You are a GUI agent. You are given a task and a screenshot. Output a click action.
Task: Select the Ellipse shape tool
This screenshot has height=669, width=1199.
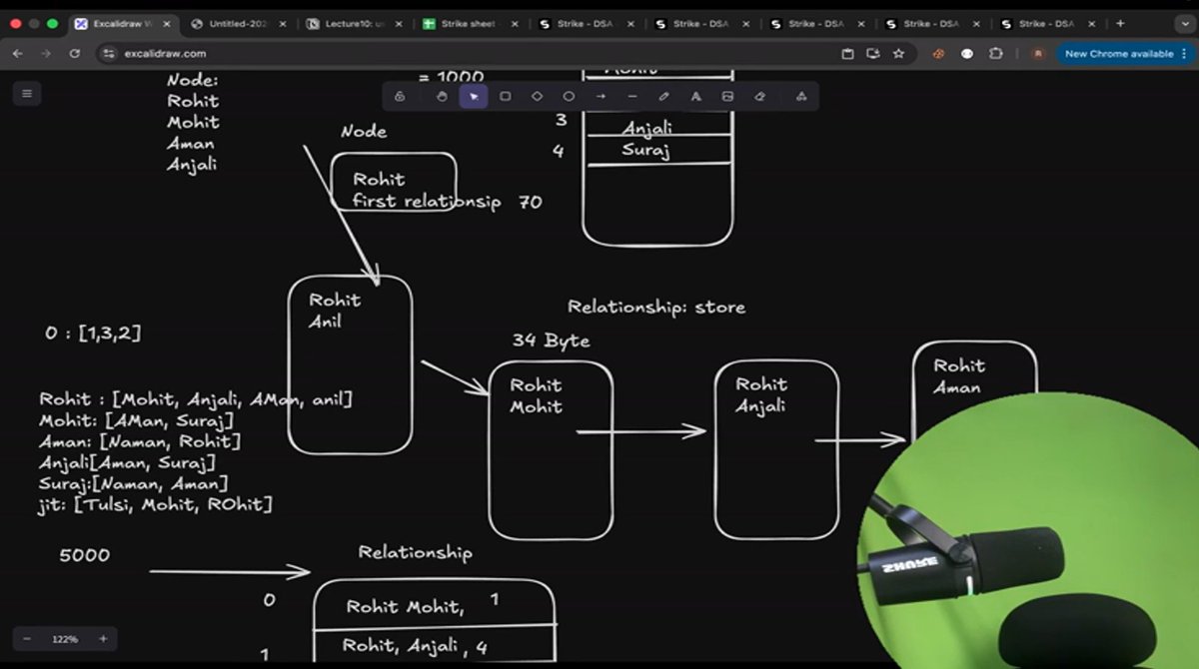point(569,97)
